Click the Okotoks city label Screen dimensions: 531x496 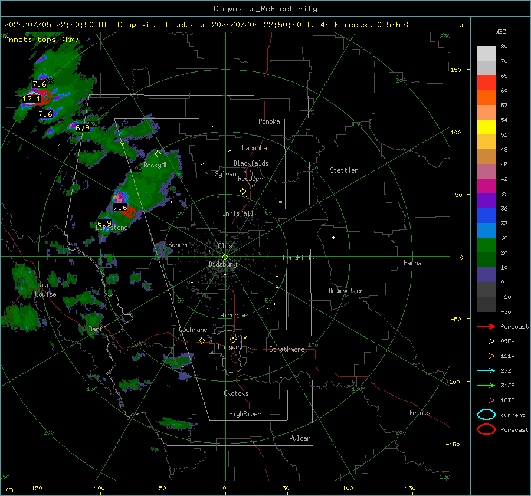tap(236, 393)
